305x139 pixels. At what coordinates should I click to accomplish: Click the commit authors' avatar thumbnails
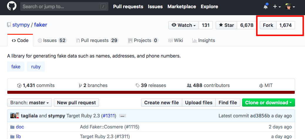pos(15,116)
